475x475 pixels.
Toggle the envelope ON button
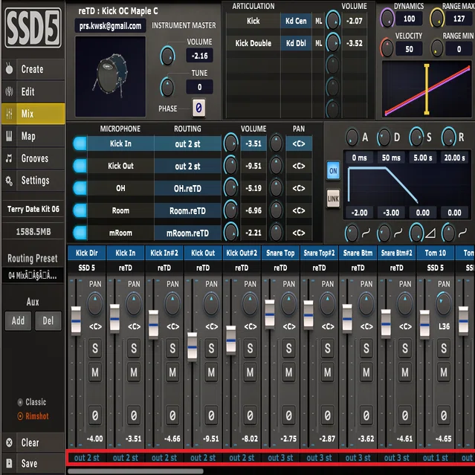tap(333, 171)
